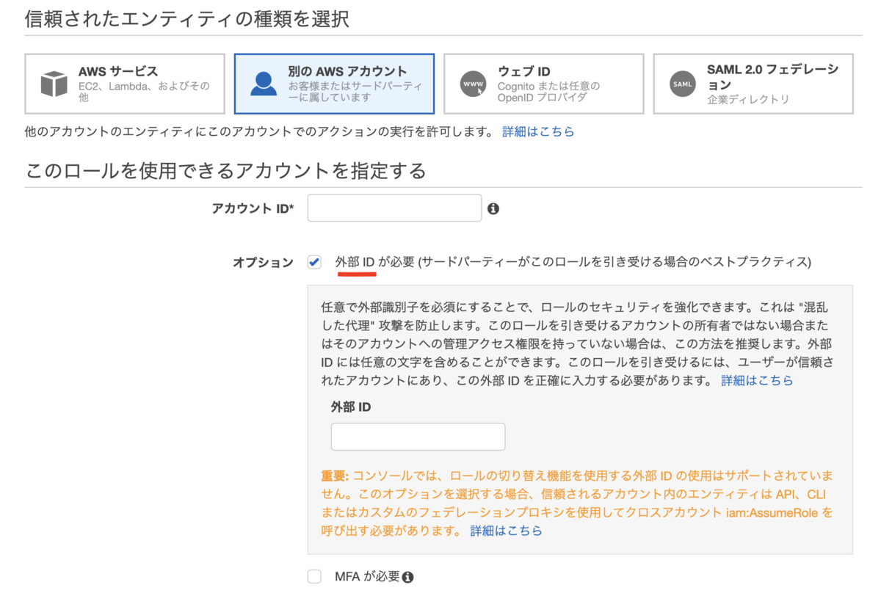Open 詳細はこちら link in external ID description

[757, 381]
